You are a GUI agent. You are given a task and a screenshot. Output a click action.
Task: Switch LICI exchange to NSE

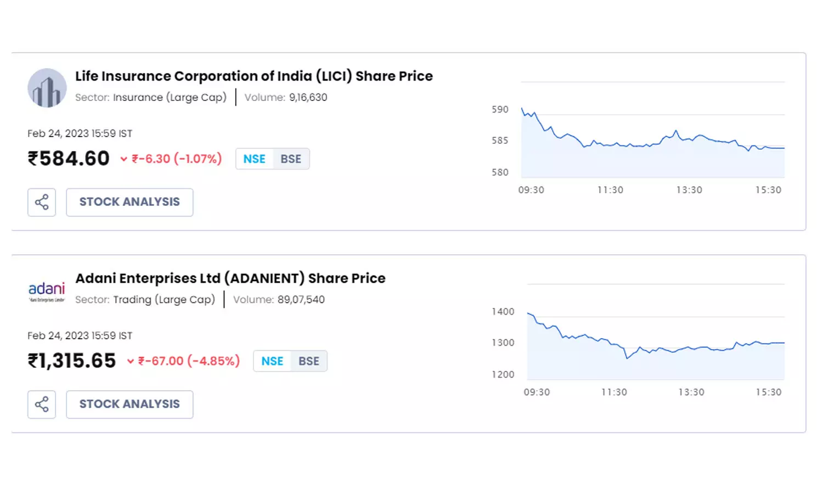tap(254, 159)
